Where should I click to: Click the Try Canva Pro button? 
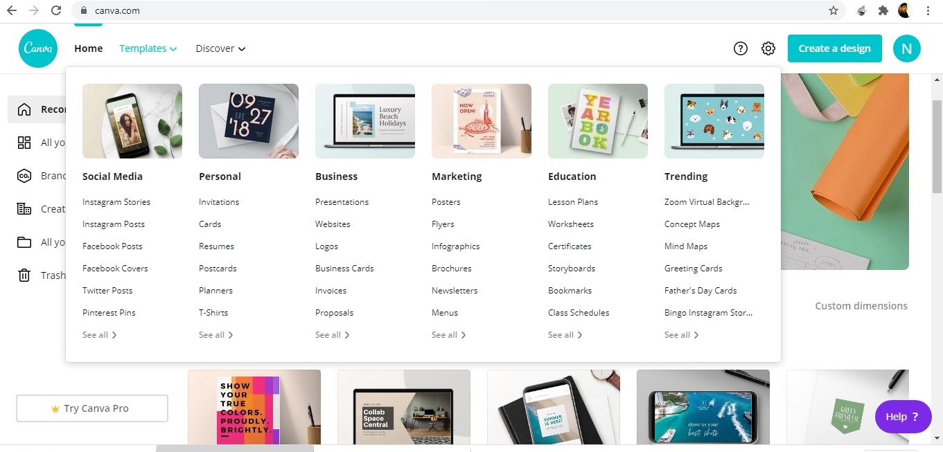[92, 408]
